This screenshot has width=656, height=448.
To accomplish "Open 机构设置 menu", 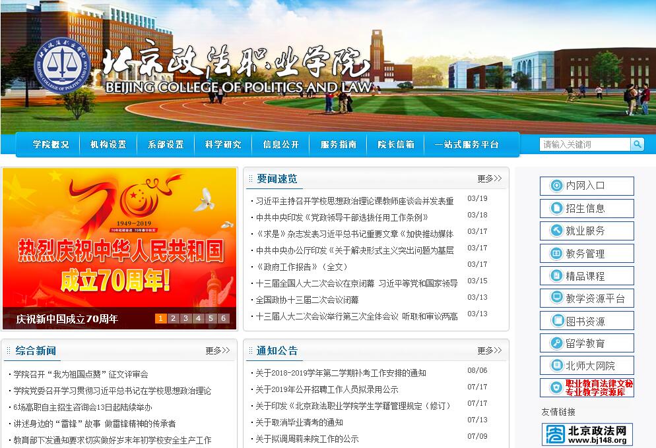I will pos(108,144).
